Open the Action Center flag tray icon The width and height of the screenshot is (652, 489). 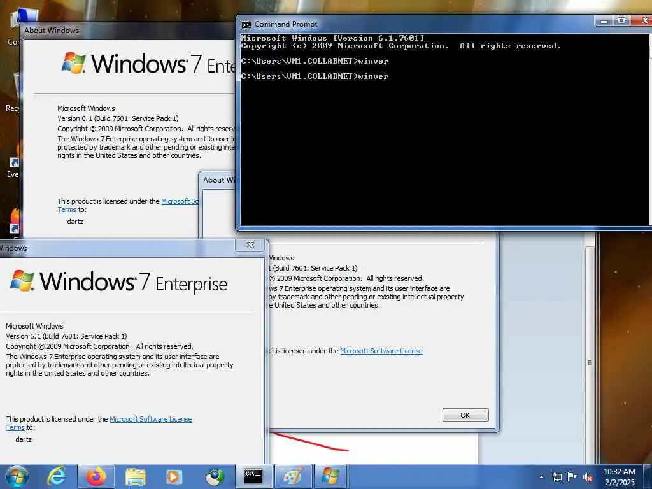coord(572,477)
